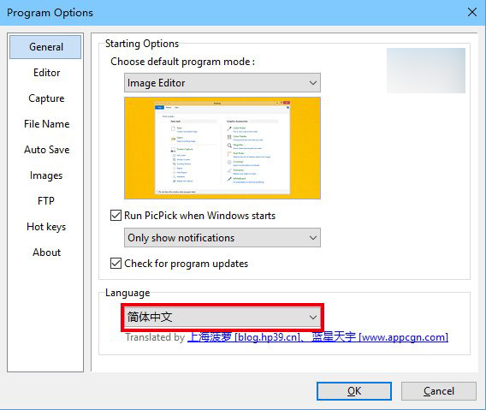Toggle Run PicPick when Windows starts
486x410 pixels.
pyautogui.click(x=116, y=215)
